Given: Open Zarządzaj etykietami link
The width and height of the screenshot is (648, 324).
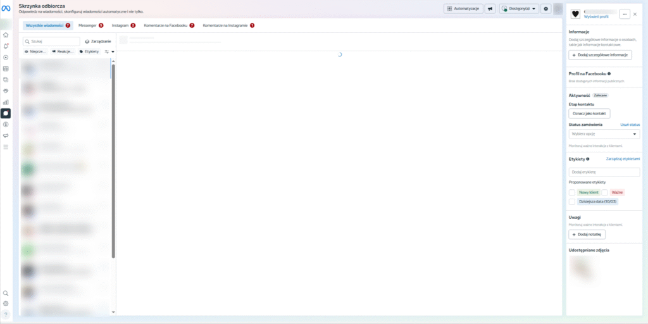Looking at the screenshot, I should coord(623,159).
